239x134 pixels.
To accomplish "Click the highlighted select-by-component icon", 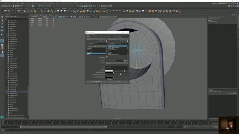I will pos(33,6).
